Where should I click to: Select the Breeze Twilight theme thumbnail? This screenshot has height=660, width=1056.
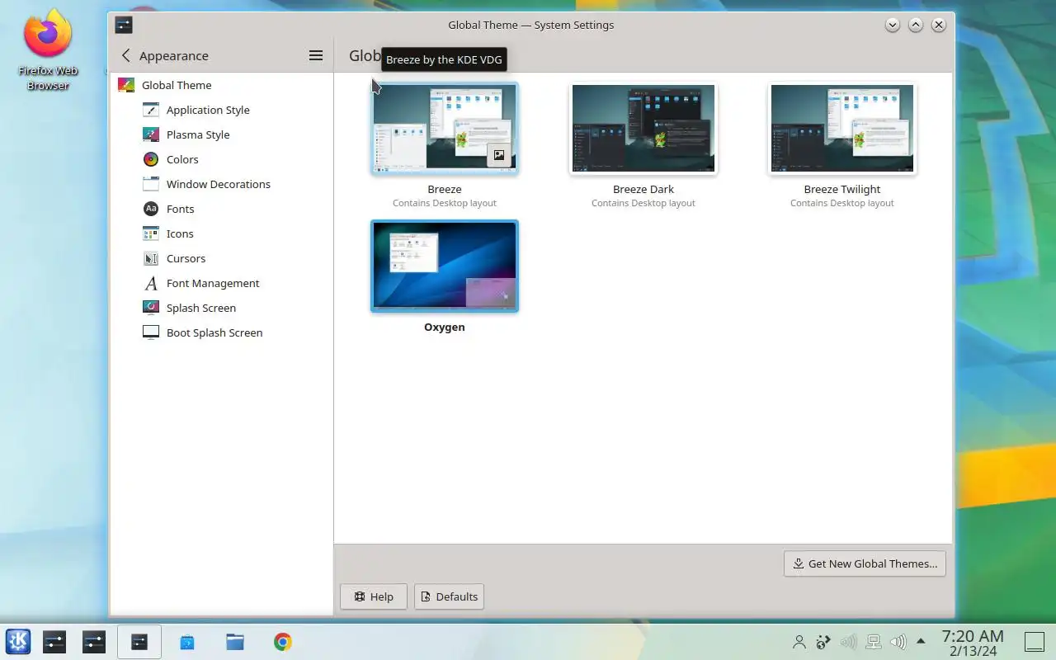point(842,129)
